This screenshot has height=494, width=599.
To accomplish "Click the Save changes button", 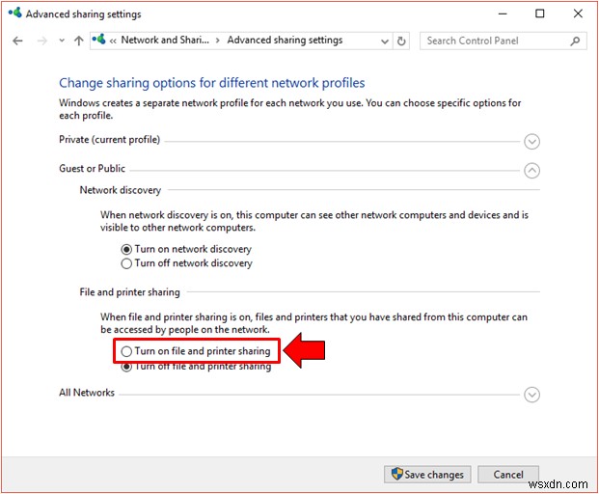I will [427, 475].
